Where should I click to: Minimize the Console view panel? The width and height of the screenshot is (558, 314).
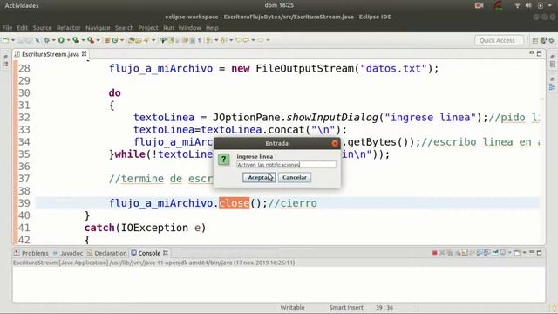pyautogui.click(x=532, y=252)
